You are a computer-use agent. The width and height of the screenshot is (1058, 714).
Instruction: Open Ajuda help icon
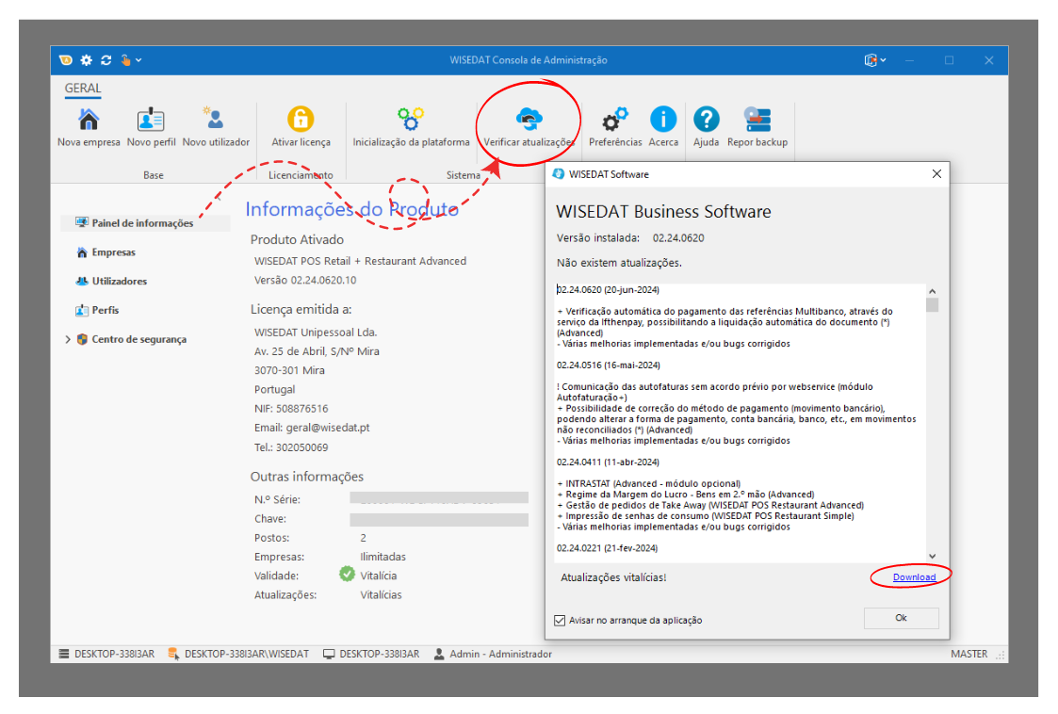coord(706,120)
